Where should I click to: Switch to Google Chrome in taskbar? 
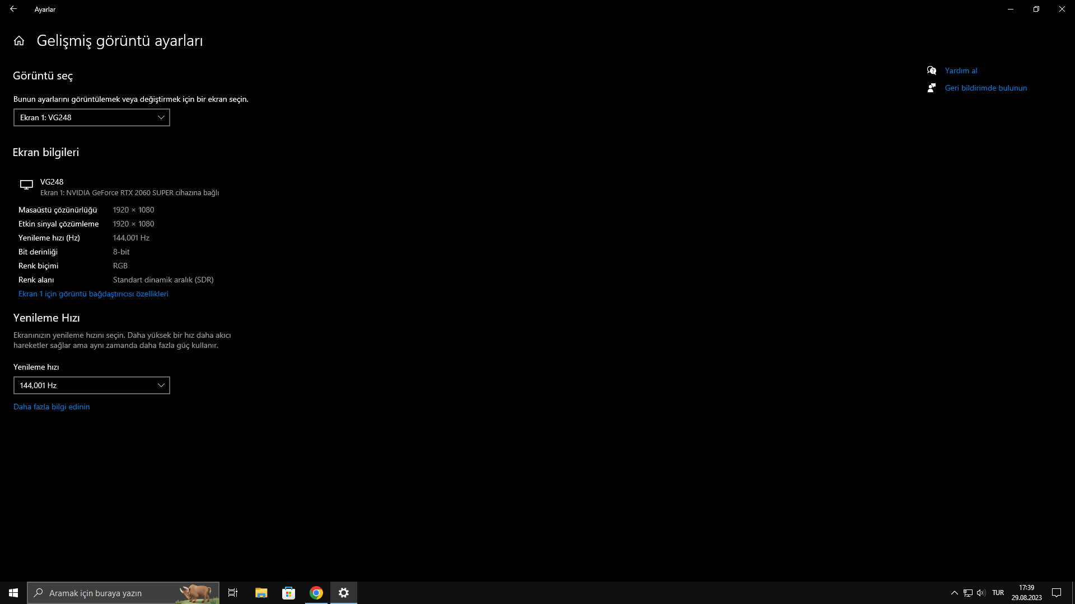pos(316,593)
